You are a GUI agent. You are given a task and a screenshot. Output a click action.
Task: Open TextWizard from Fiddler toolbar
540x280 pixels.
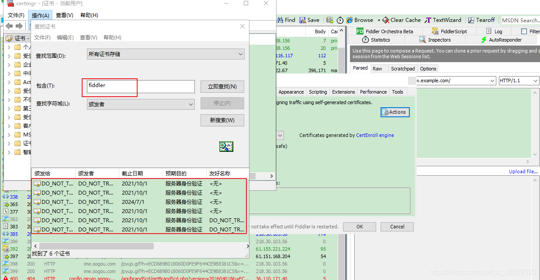tap(443, 20)
